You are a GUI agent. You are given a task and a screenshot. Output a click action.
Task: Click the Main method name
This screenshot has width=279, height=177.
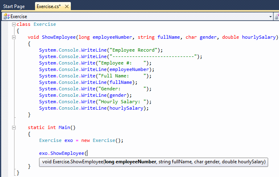[64, 127]
